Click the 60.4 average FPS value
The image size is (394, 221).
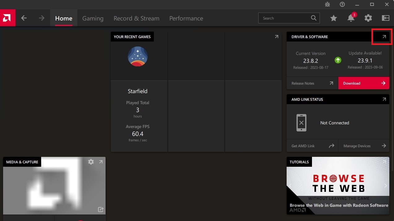click(x=138, y=134)
